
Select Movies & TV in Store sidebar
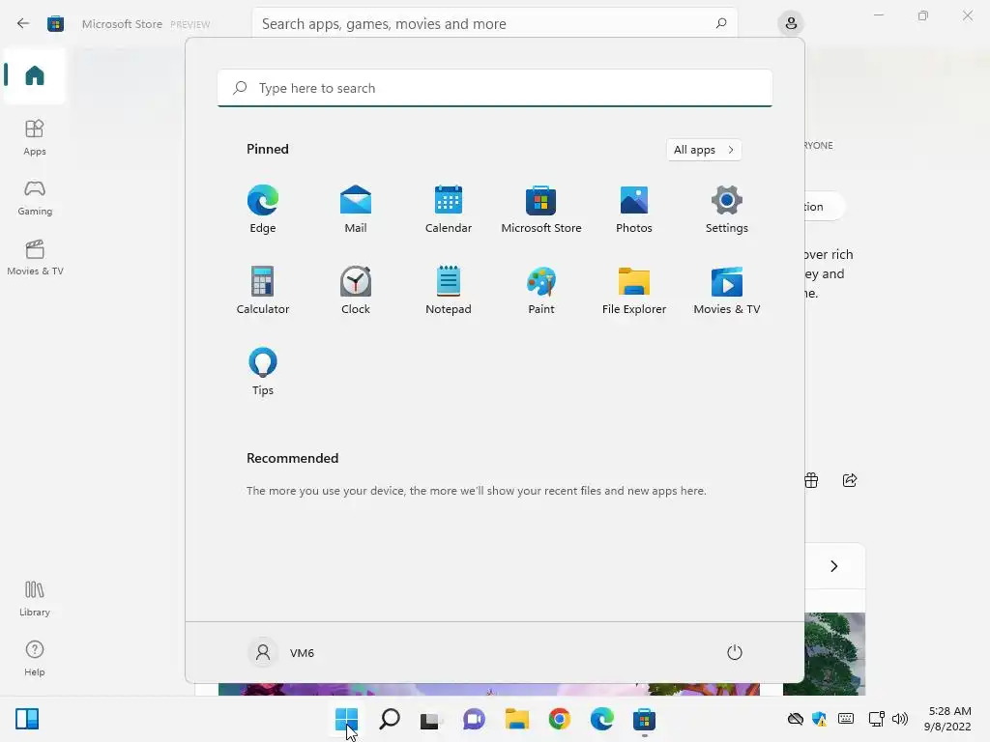click(35, 257)
